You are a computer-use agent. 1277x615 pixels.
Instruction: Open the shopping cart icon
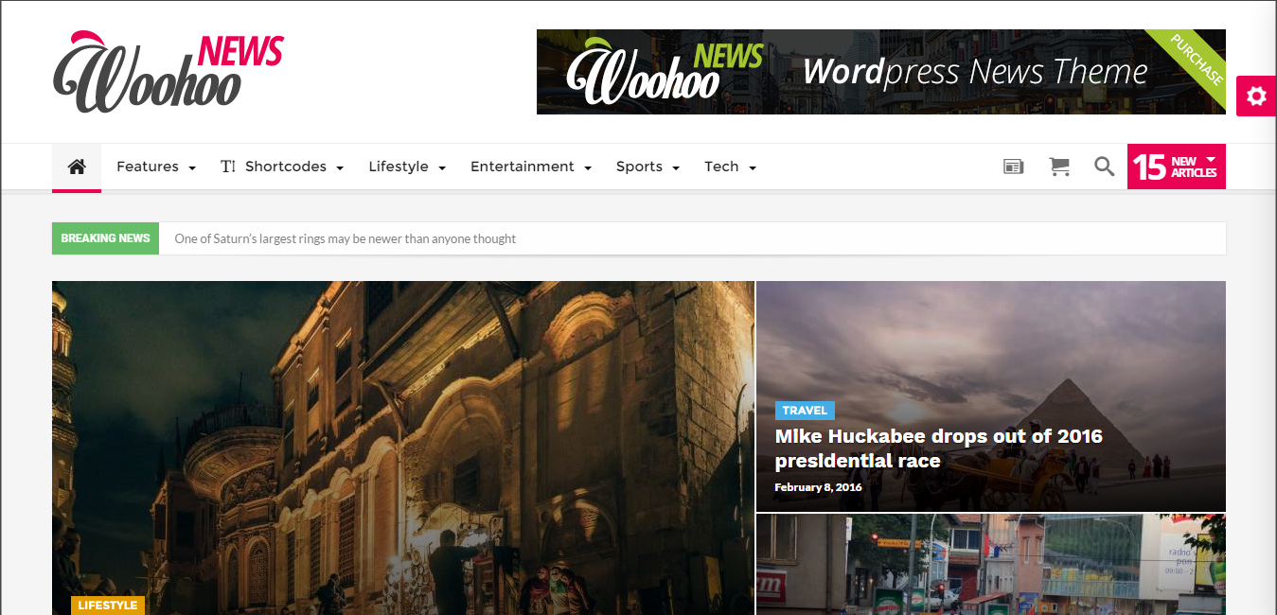click(1059, 167)
